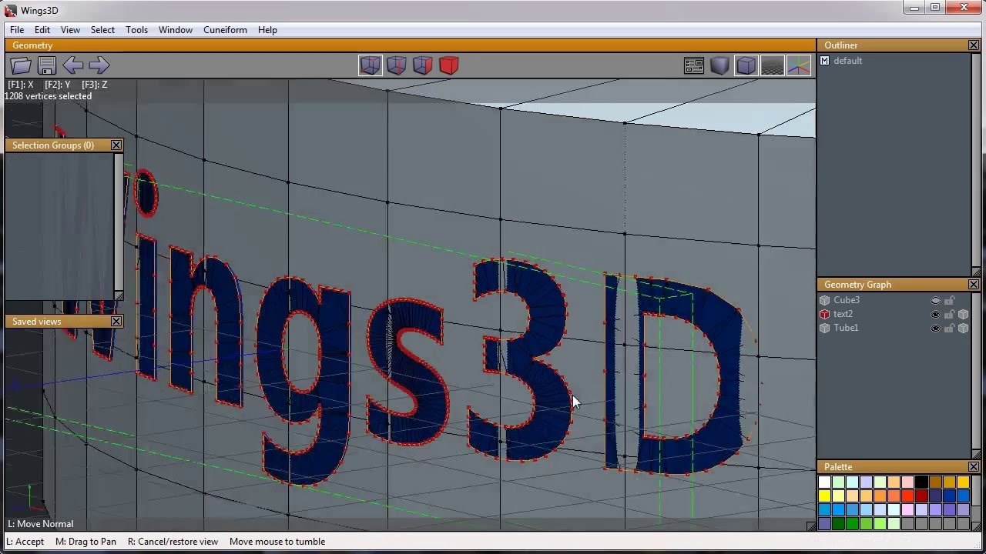Close the Outliner panel
The height and width of the screenshot is (554, 986).
pyautogui.click(x=974, y=45)
